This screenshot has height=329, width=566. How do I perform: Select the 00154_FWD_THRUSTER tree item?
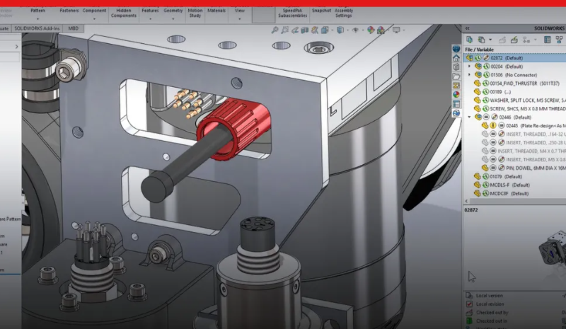click(524, 83)
